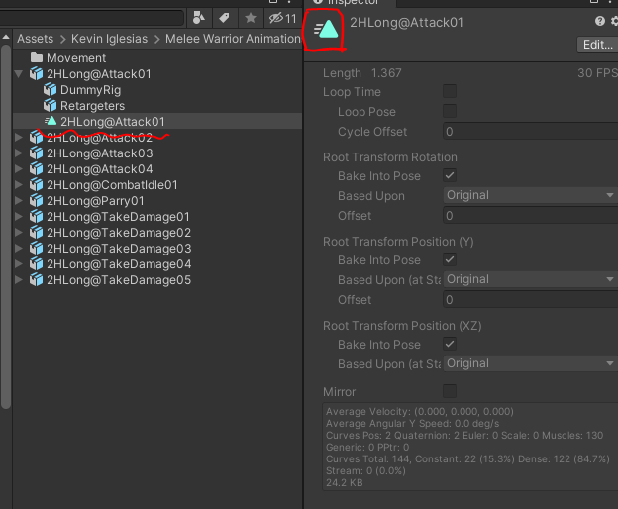Click the 2HLong@Attack01 animation clip icon in list

pyautogui.click(x=51, y=121)
